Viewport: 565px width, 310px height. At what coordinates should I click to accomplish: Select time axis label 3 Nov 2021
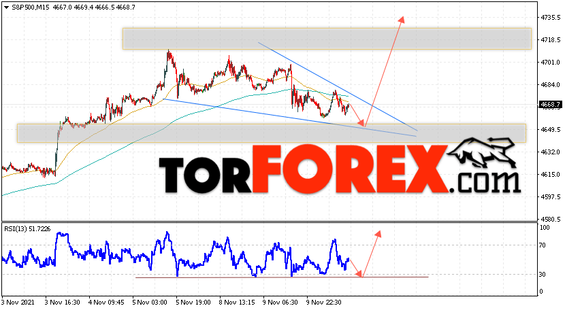(x=19, y=302)
